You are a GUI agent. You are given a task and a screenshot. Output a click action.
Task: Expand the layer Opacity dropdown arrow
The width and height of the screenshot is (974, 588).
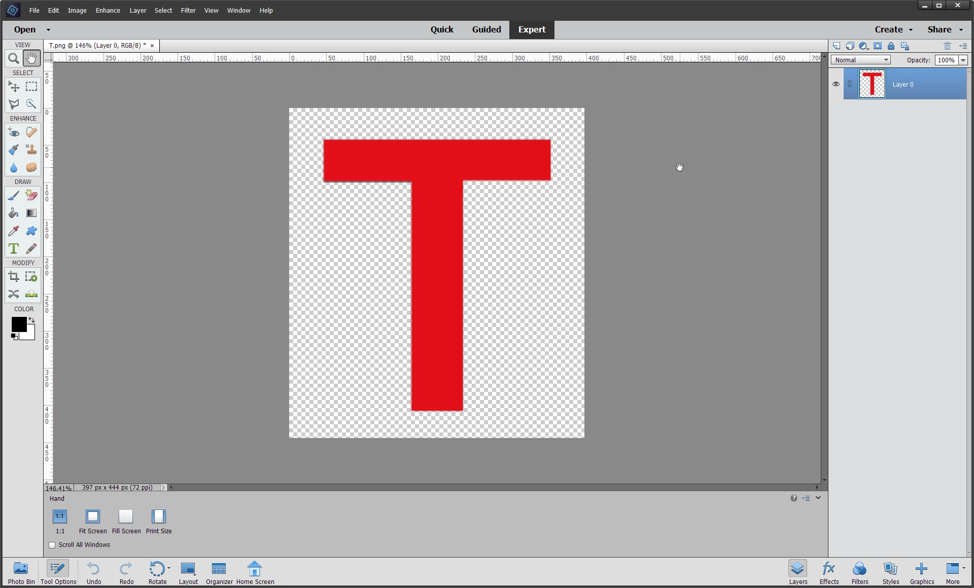click(x=963, y=60)
